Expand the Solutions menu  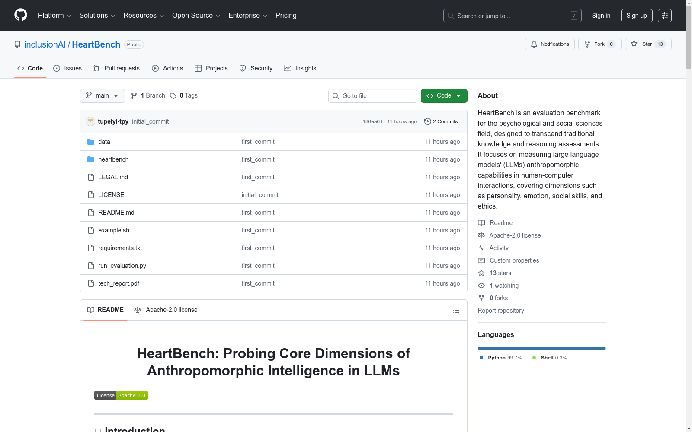coord(97,16)
